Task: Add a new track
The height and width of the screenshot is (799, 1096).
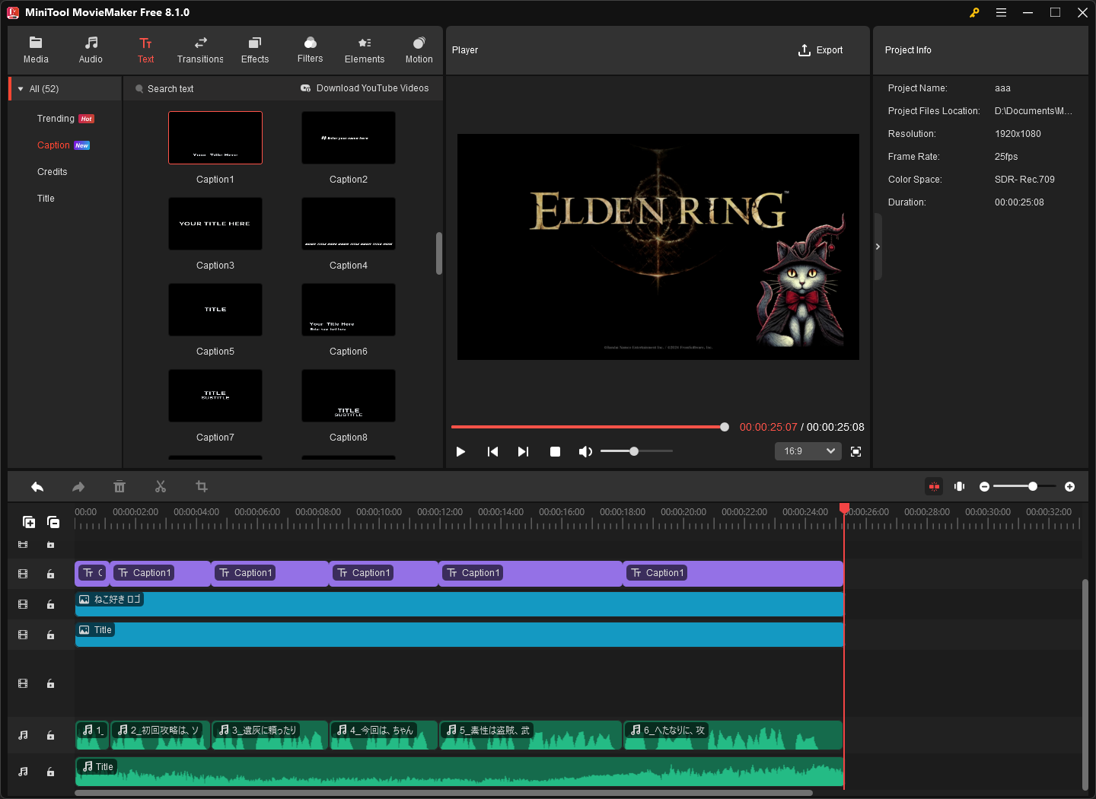Action: (x=29, y=522)
